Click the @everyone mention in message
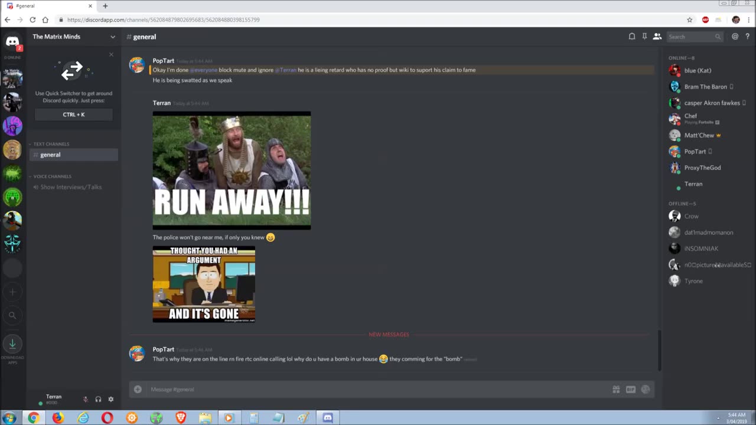 (x=204, y=70)
